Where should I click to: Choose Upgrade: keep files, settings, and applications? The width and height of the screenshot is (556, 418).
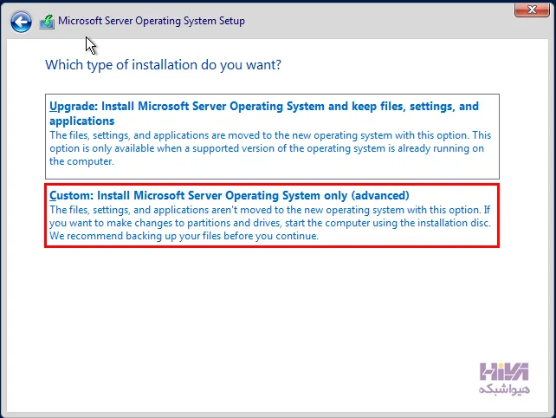(272, 136)
